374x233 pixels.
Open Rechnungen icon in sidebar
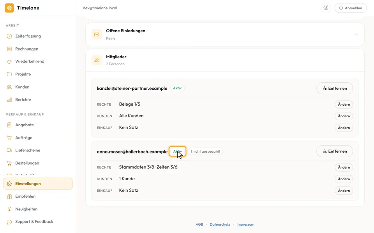click(x=9, y=49)
